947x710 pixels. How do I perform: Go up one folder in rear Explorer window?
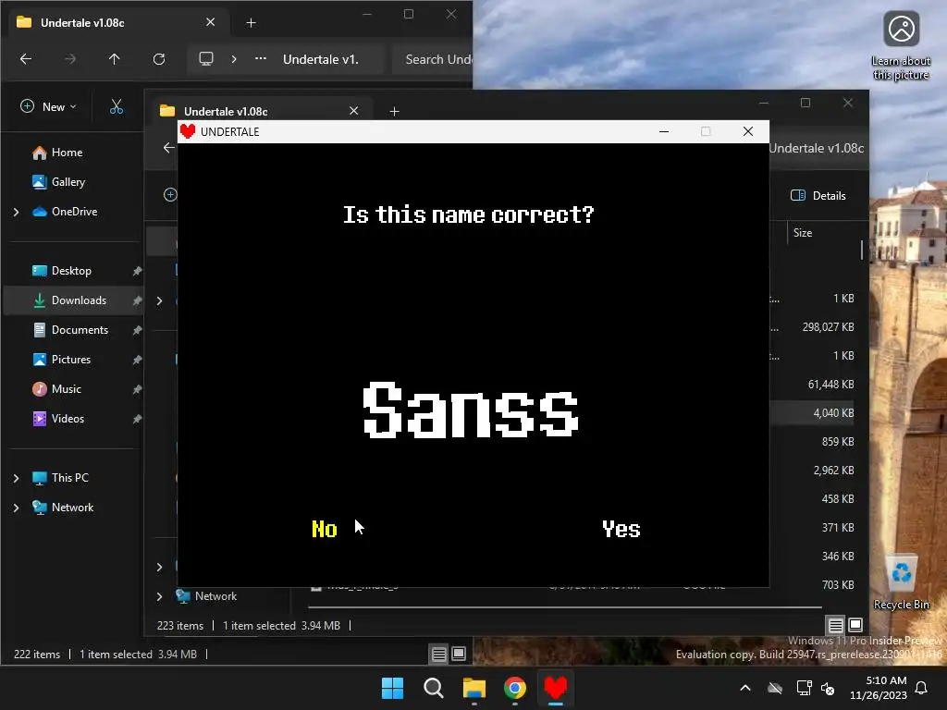(x=114, y=59)
